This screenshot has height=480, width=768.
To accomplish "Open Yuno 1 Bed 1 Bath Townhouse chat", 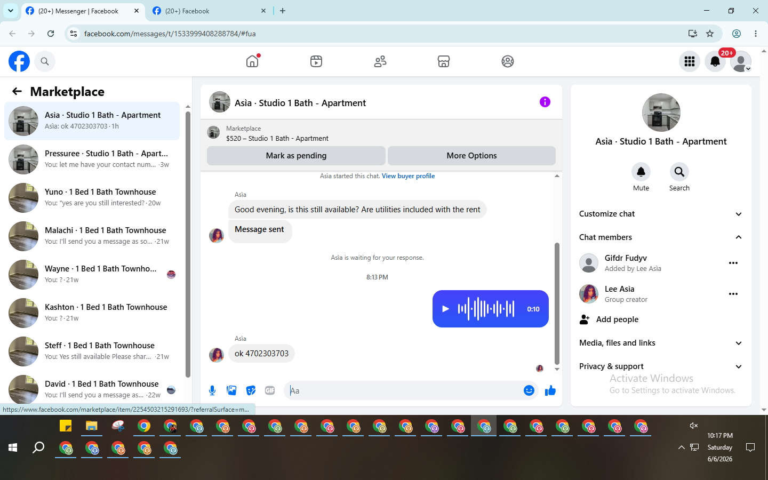I will click(x=92, y=198).
